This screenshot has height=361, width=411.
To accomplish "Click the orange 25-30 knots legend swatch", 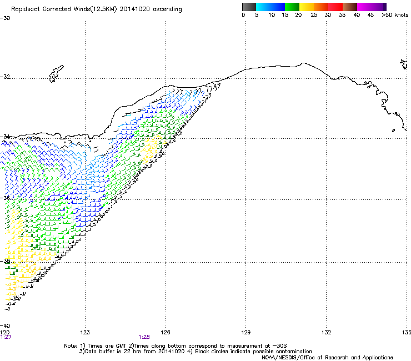I will 321,7.
